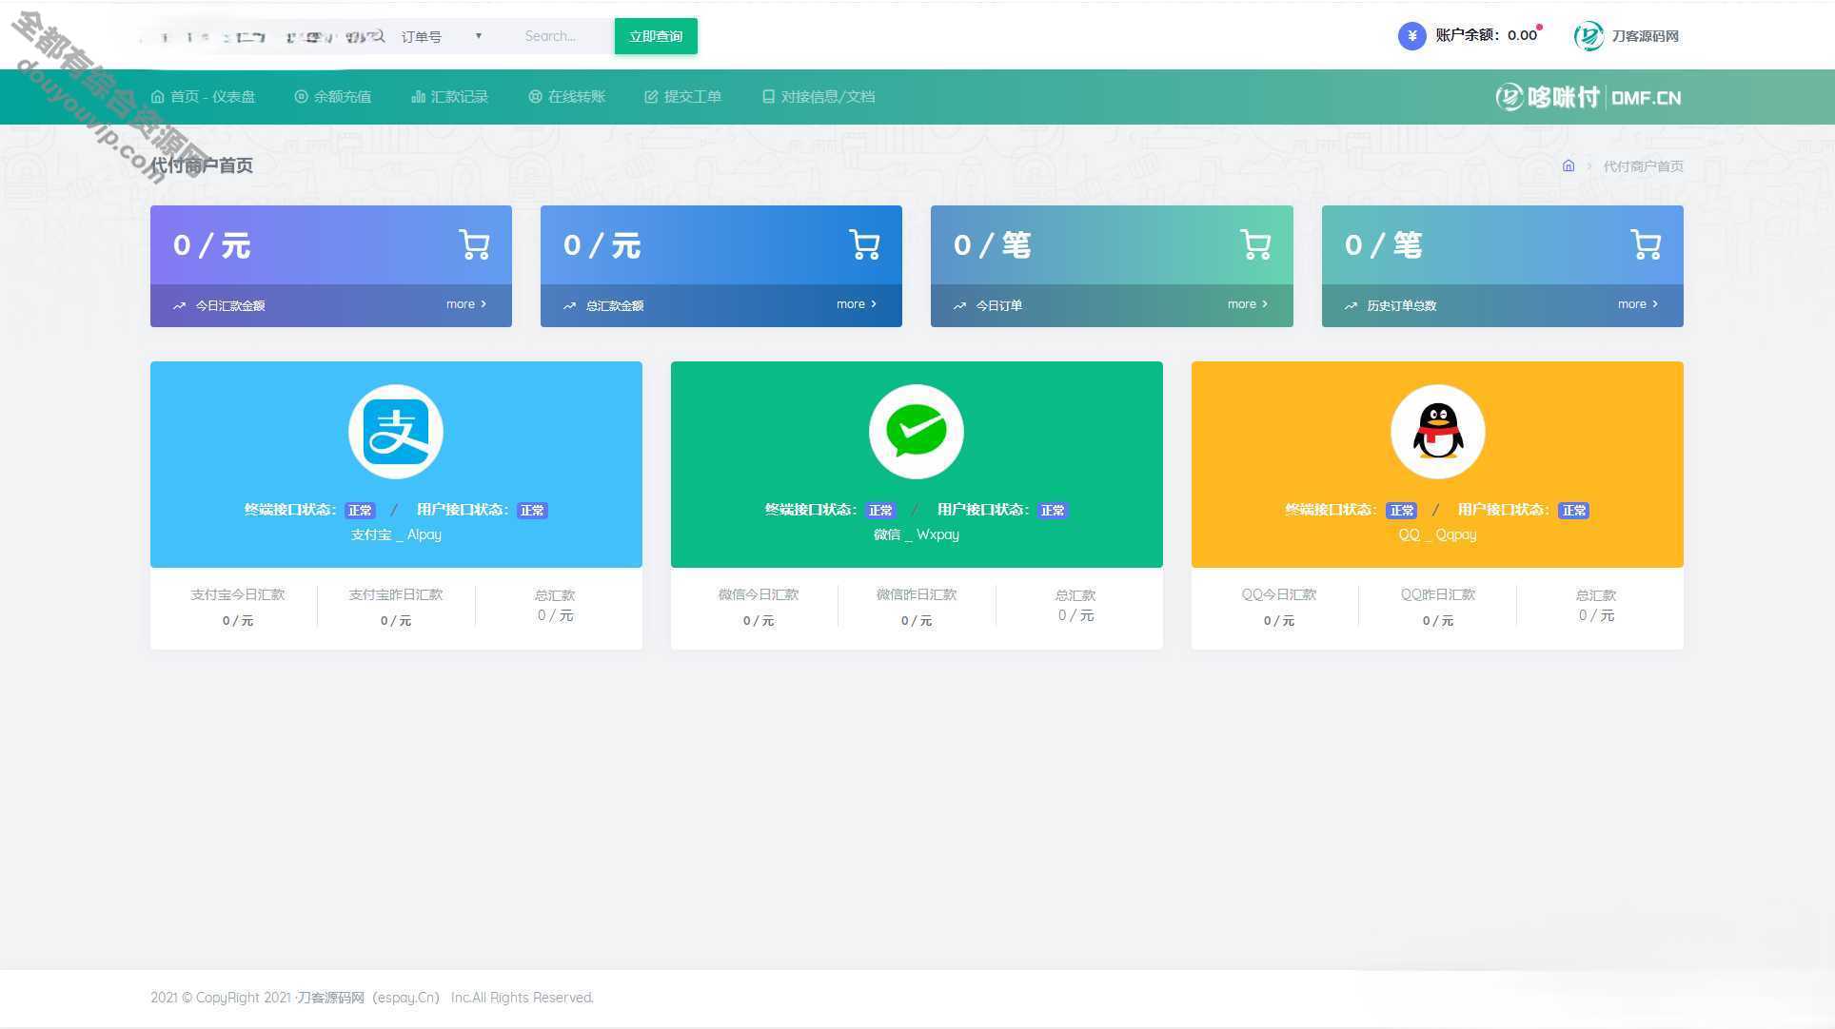Viewport: 1835px width, 1029px height.
Task: Click QQ _ Qqpay label
Action: [x=1437, y=534]
